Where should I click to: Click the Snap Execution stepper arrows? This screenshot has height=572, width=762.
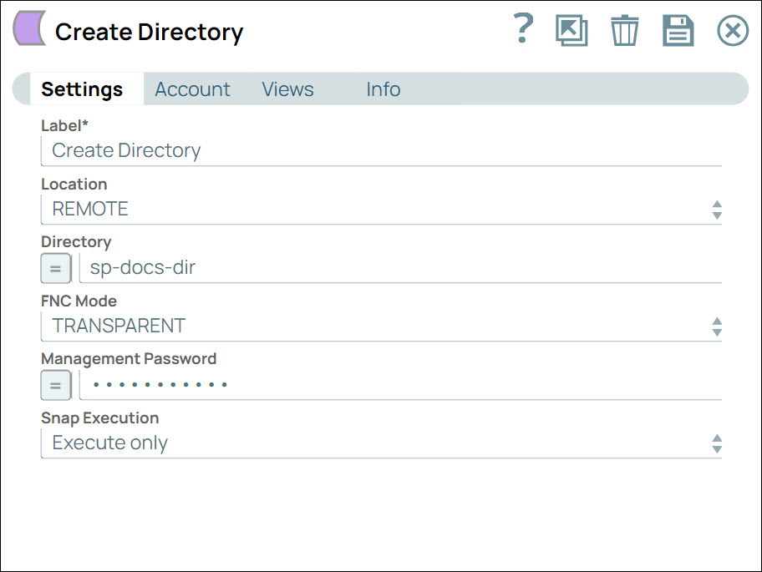click(717, 443)
